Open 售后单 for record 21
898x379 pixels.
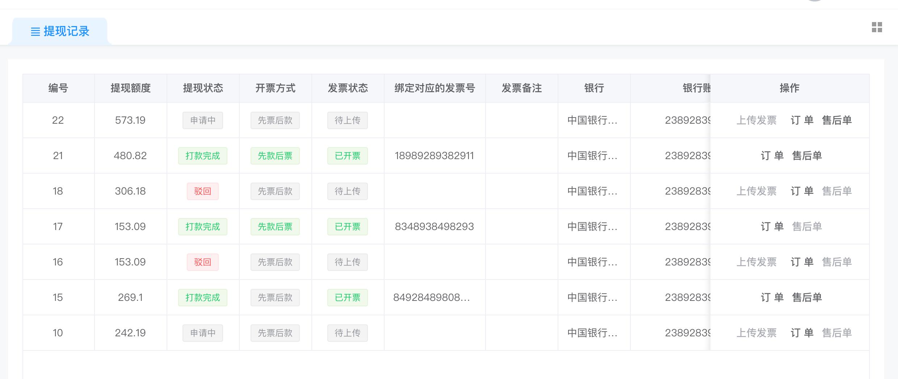(x=807, y=156)
